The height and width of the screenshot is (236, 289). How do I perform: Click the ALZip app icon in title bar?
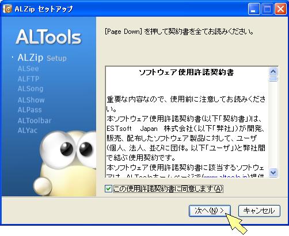[x=7, y=9]
